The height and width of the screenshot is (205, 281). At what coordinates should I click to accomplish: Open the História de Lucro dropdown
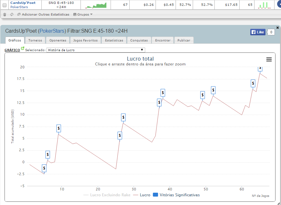pos(96,50)
